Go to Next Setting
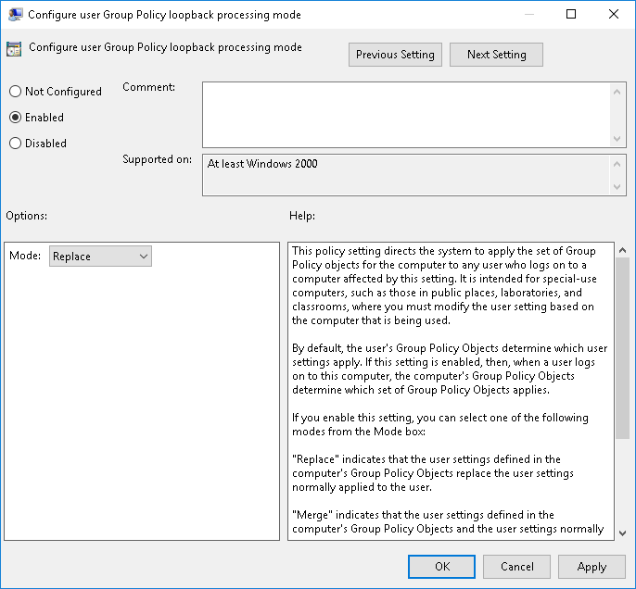This screenshot has width=636, height=589. (496, 55)
